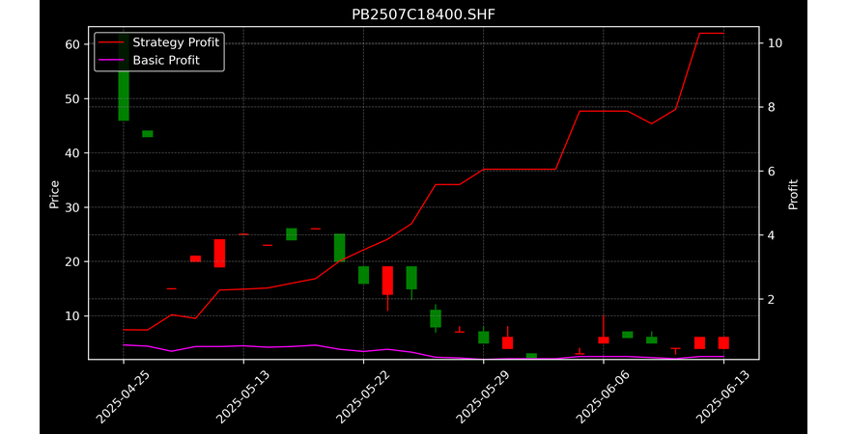Click the chart title PB2507C18400.SHF

[x=423, y=14]
